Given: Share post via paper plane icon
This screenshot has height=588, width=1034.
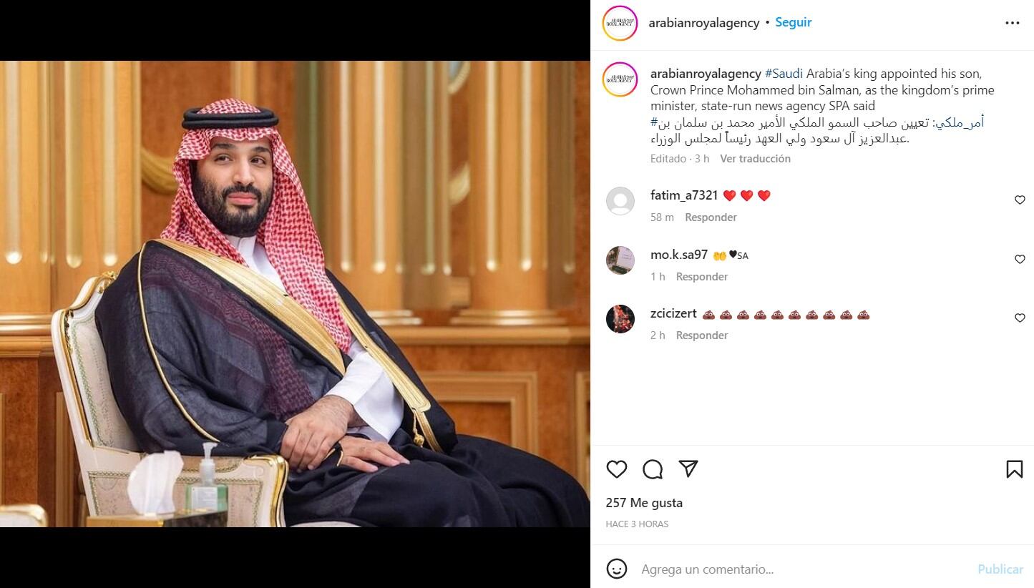Looking at the screenshot, I should (x=688, y=469).
